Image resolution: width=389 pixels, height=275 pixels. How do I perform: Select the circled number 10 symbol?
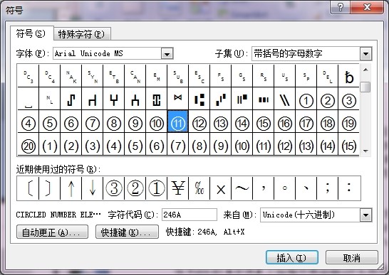[157, 123]
